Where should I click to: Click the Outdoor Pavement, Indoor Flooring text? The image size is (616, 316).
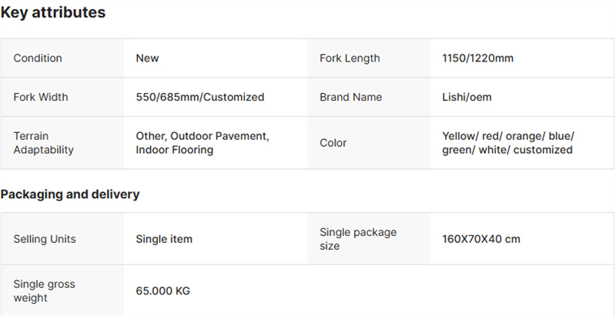(x=203, y=143)
